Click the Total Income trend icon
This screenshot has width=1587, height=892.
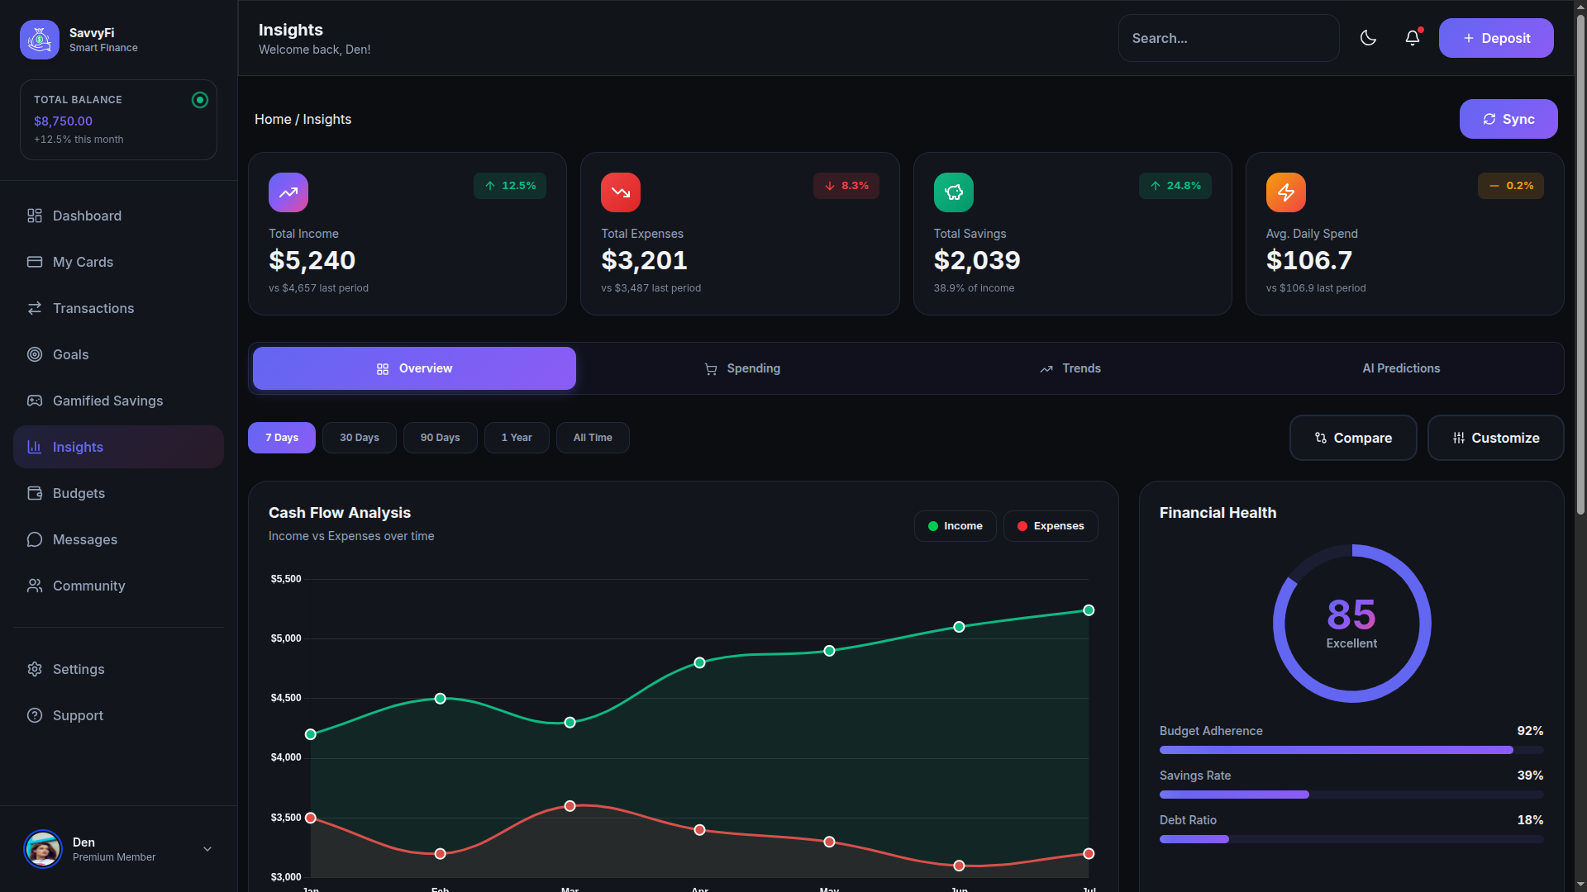[288, 192]
